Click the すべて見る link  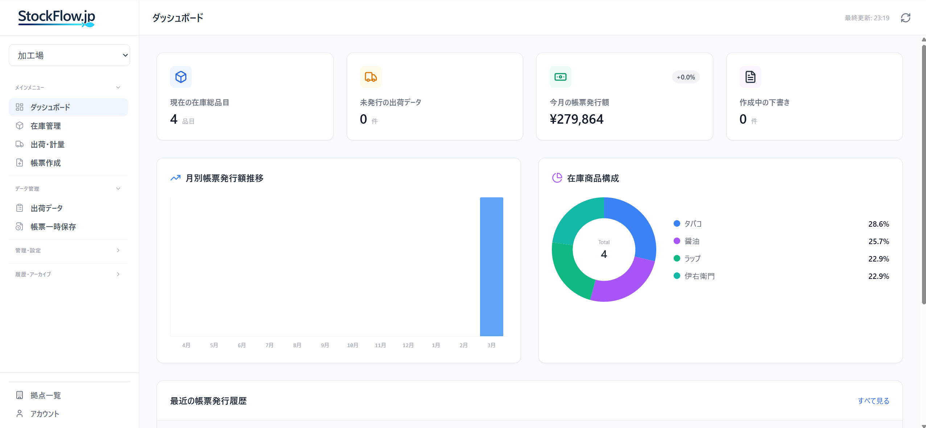pos(874,401)
